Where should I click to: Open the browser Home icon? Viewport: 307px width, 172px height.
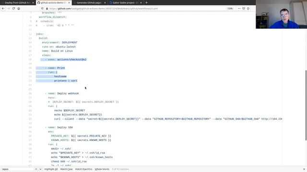pos(19,9)
